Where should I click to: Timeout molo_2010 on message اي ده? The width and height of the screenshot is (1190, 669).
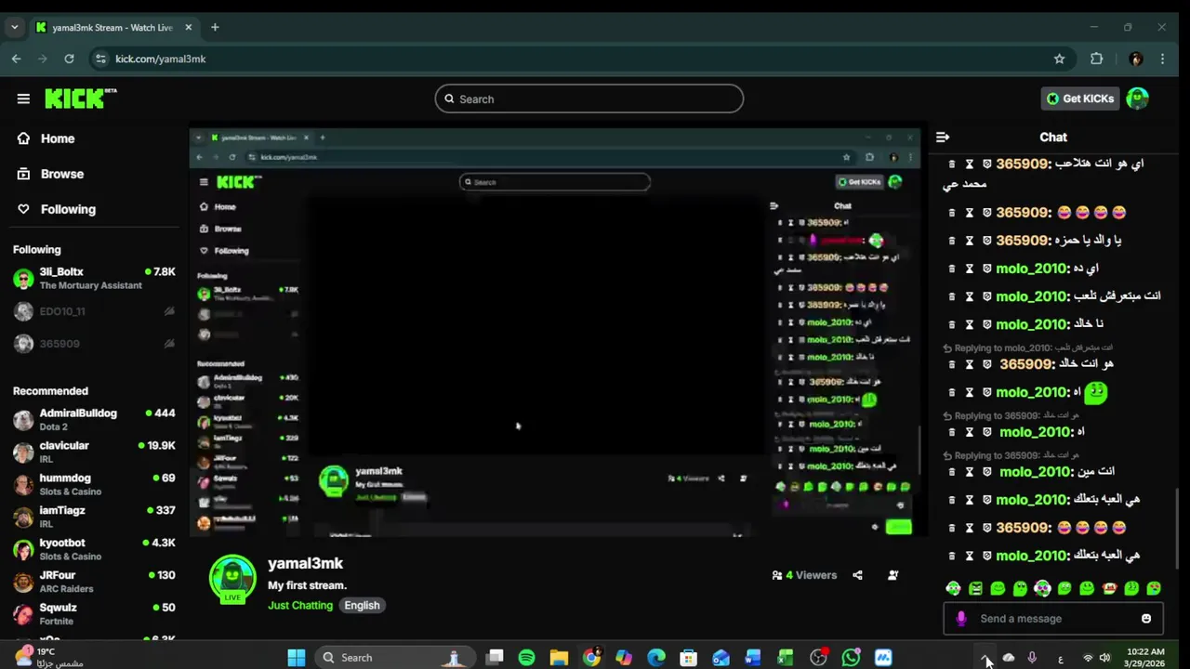[970, 269]
